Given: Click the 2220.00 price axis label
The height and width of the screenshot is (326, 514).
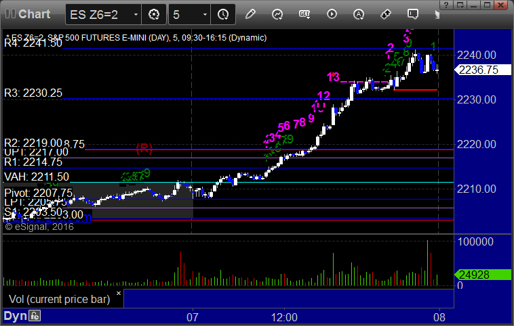Looking at the screenshot, I should [x=476, y=144].
